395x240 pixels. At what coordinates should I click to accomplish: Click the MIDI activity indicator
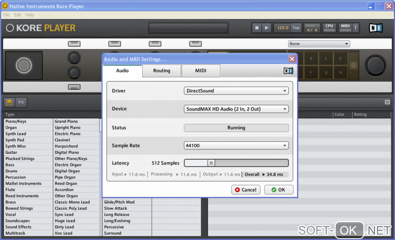pyautogui.click(x=345, y=28)
